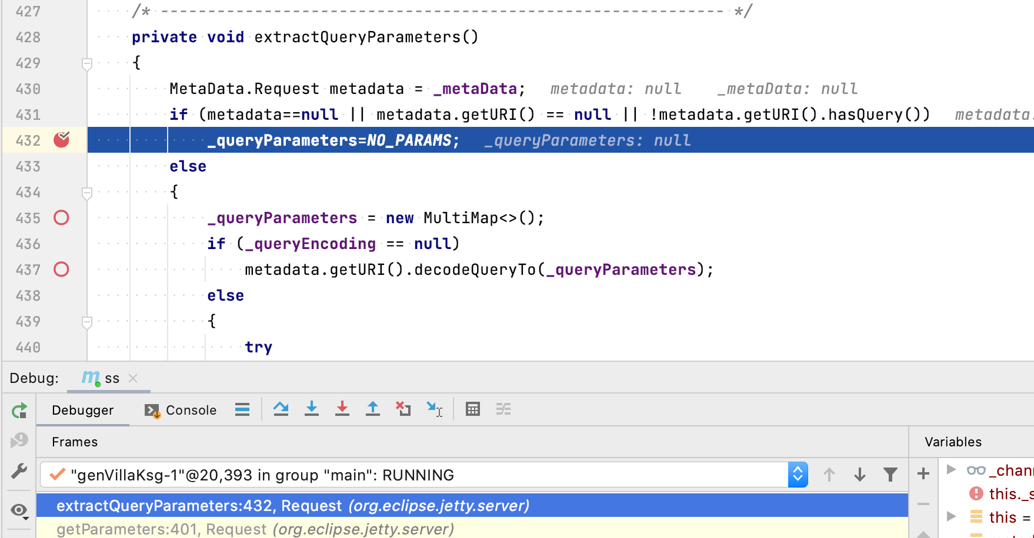This screenshot has height=538, width=1034.
Task: Select the Debugger tab
Action: click(82, 410)
